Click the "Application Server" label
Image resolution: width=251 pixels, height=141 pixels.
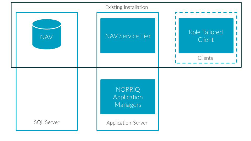pyautogui.click(x=127, y=123)
